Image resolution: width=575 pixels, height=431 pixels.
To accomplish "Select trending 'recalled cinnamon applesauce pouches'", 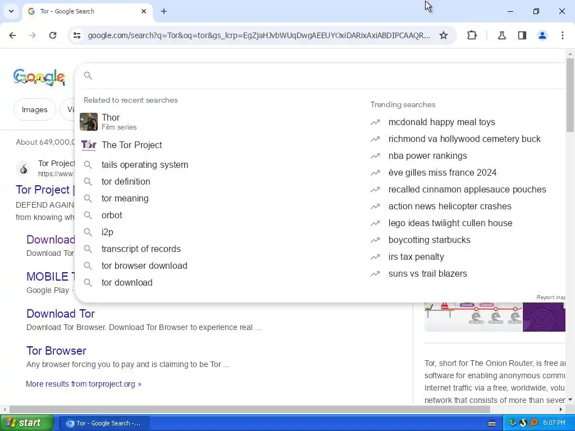I will coord(467,190).
